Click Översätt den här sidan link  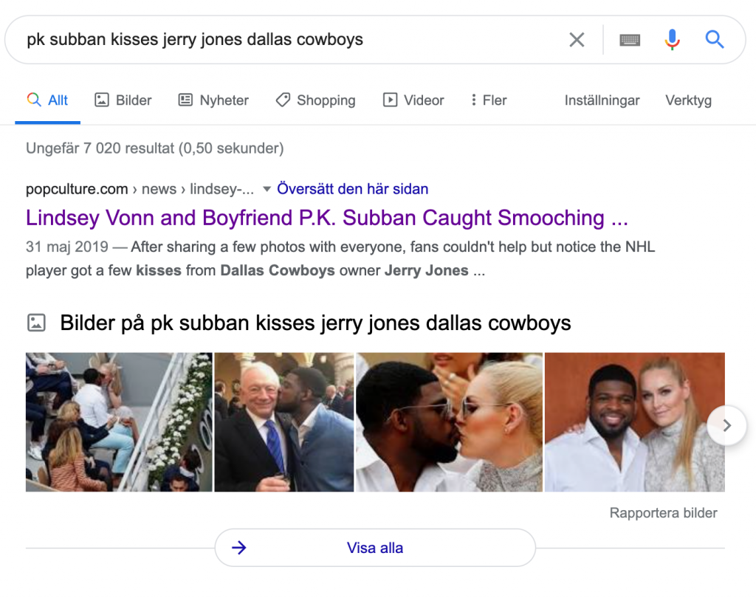pos(352,189)
